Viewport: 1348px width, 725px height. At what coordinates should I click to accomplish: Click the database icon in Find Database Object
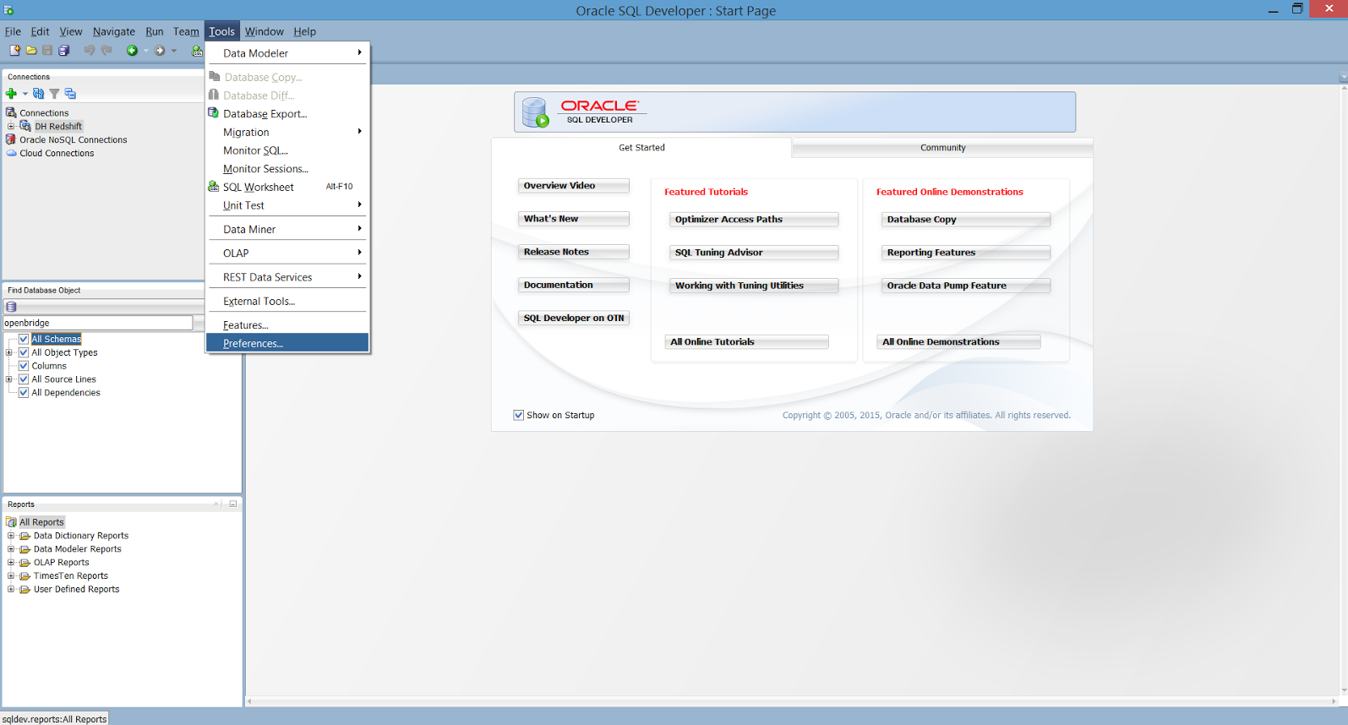click(x=11, y=307)
